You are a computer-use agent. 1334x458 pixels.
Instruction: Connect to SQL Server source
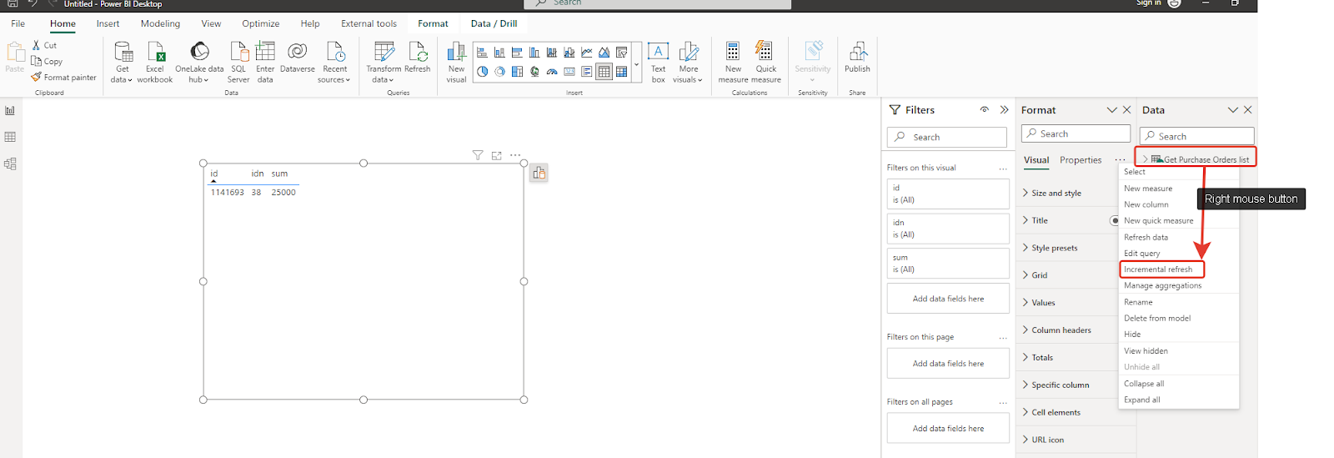point(238,62)
